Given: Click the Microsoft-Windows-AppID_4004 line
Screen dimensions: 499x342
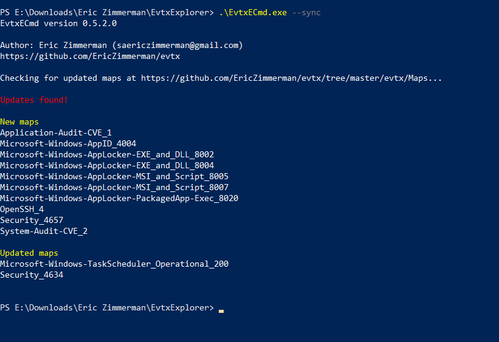Looking at the screenshot, I should coord(68,144).
